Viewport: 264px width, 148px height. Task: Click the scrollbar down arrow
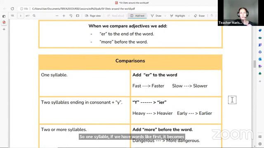pos(255,146)
